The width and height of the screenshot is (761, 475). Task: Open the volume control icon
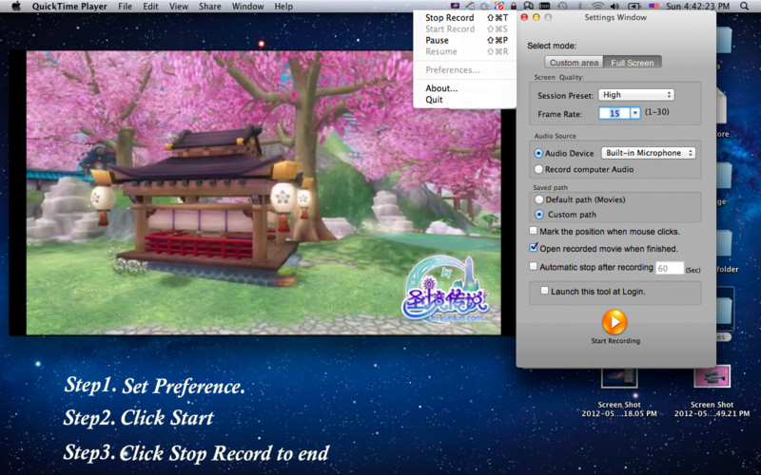615,7
